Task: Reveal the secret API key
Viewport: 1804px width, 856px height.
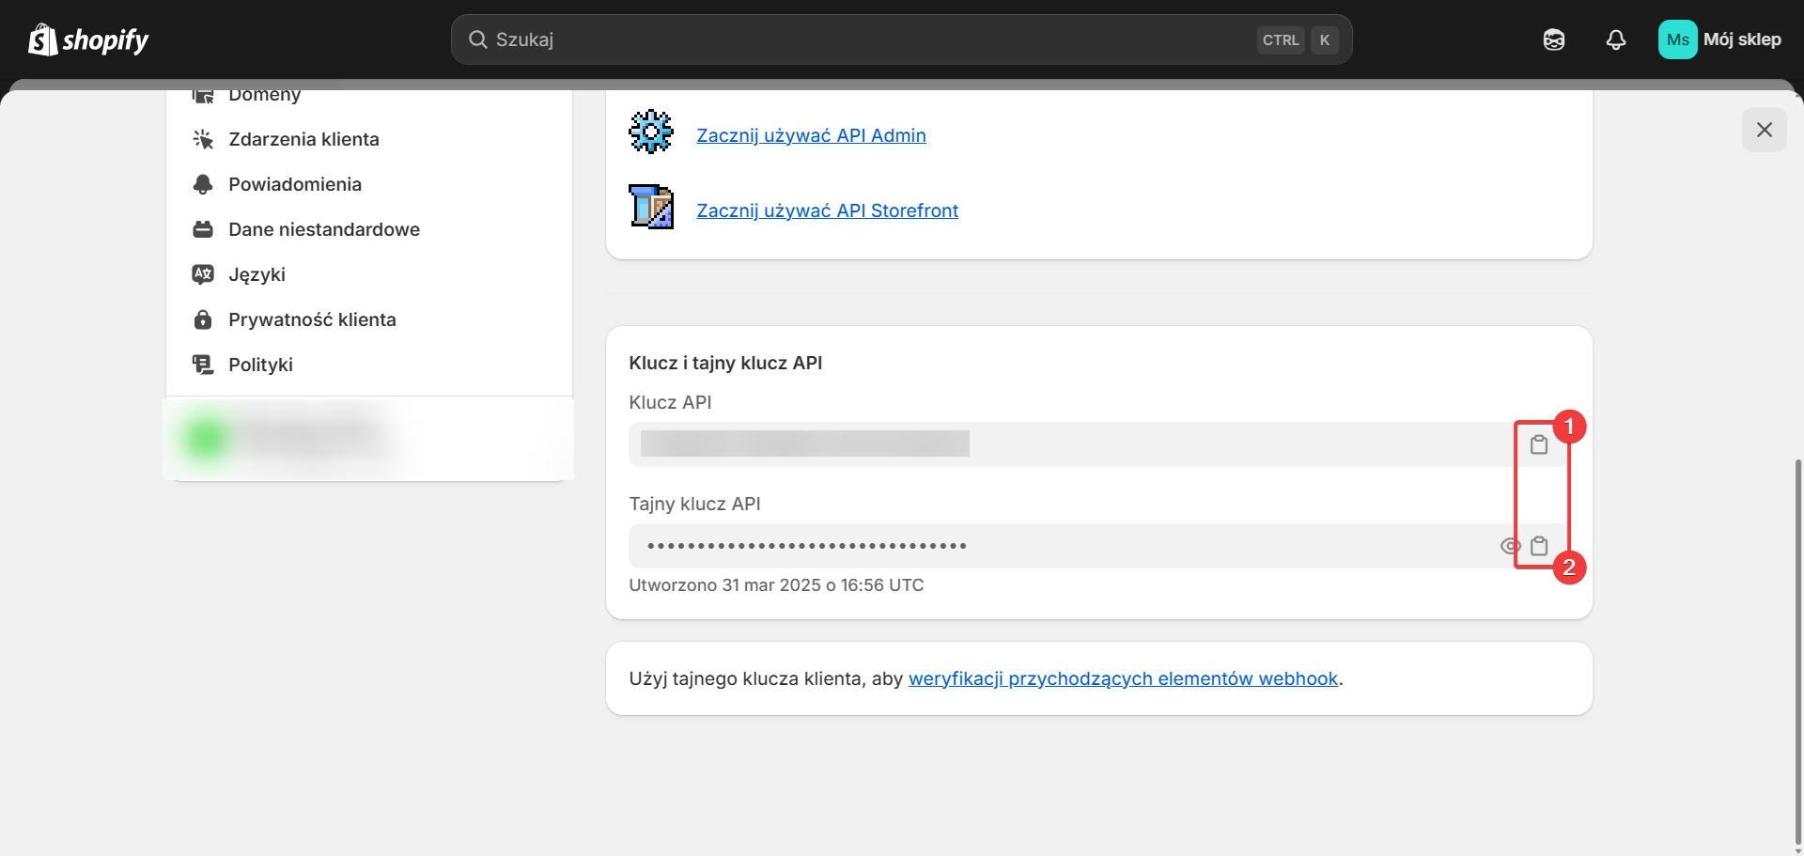Action: 1510,546
